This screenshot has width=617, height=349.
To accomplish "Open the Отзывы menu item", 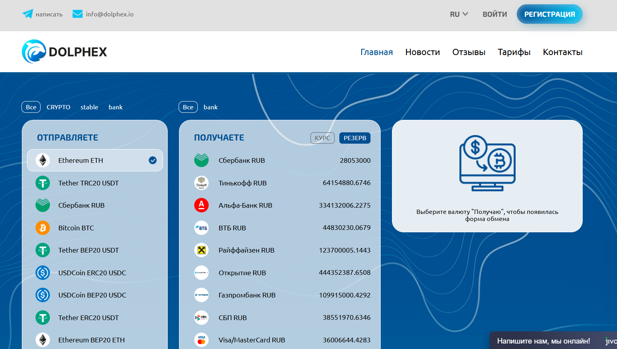I will [x=469, y=52].
